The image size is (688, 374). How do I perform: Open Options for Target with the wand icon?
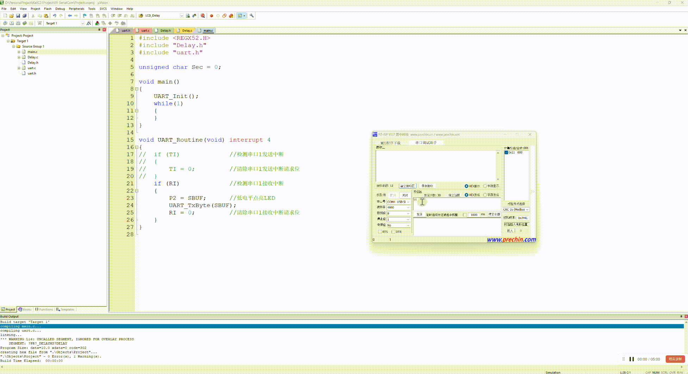[x=89, y=23]
